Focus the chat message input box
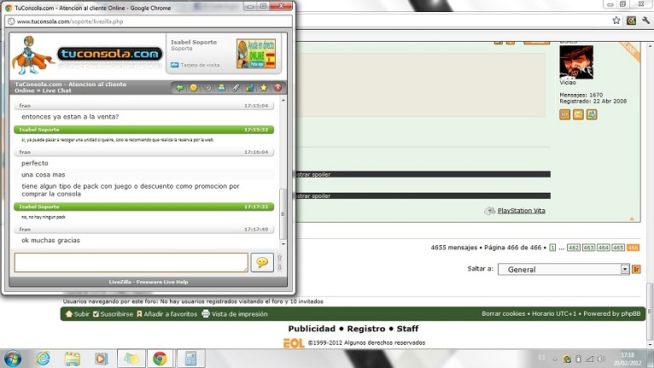654x368 pixels. click(131, 262)
